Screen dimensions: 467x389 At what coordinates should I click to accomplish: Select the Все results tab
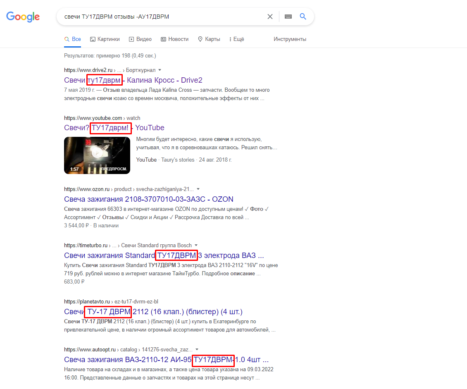click(73, 39)
